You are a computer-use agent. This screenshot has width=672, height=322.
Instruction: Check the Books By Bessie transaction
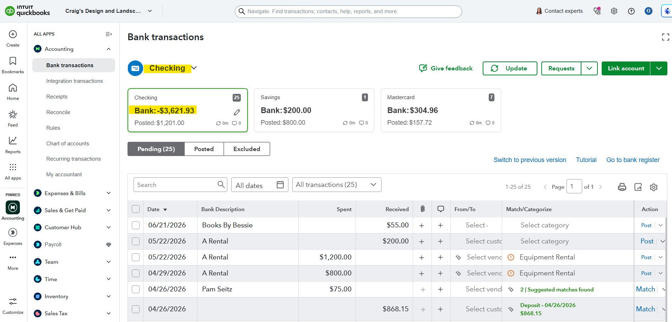click(136, 225)
